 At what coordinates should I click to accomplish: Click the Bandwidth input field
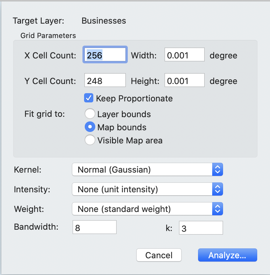pos(94,227)
